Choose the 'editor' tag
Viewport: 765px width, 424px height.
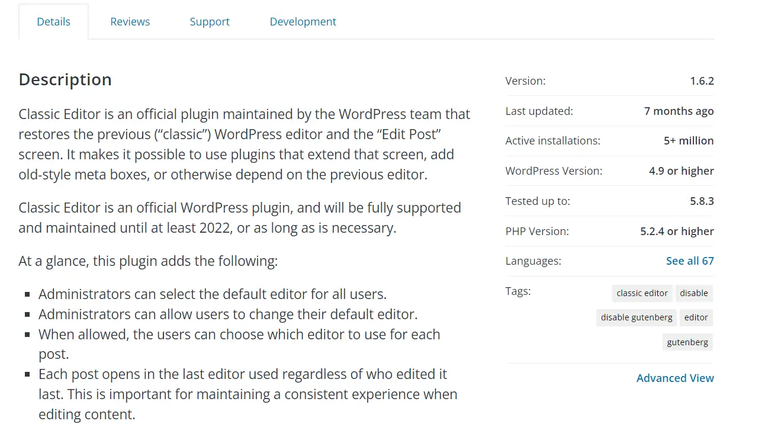tap(696, 317)
